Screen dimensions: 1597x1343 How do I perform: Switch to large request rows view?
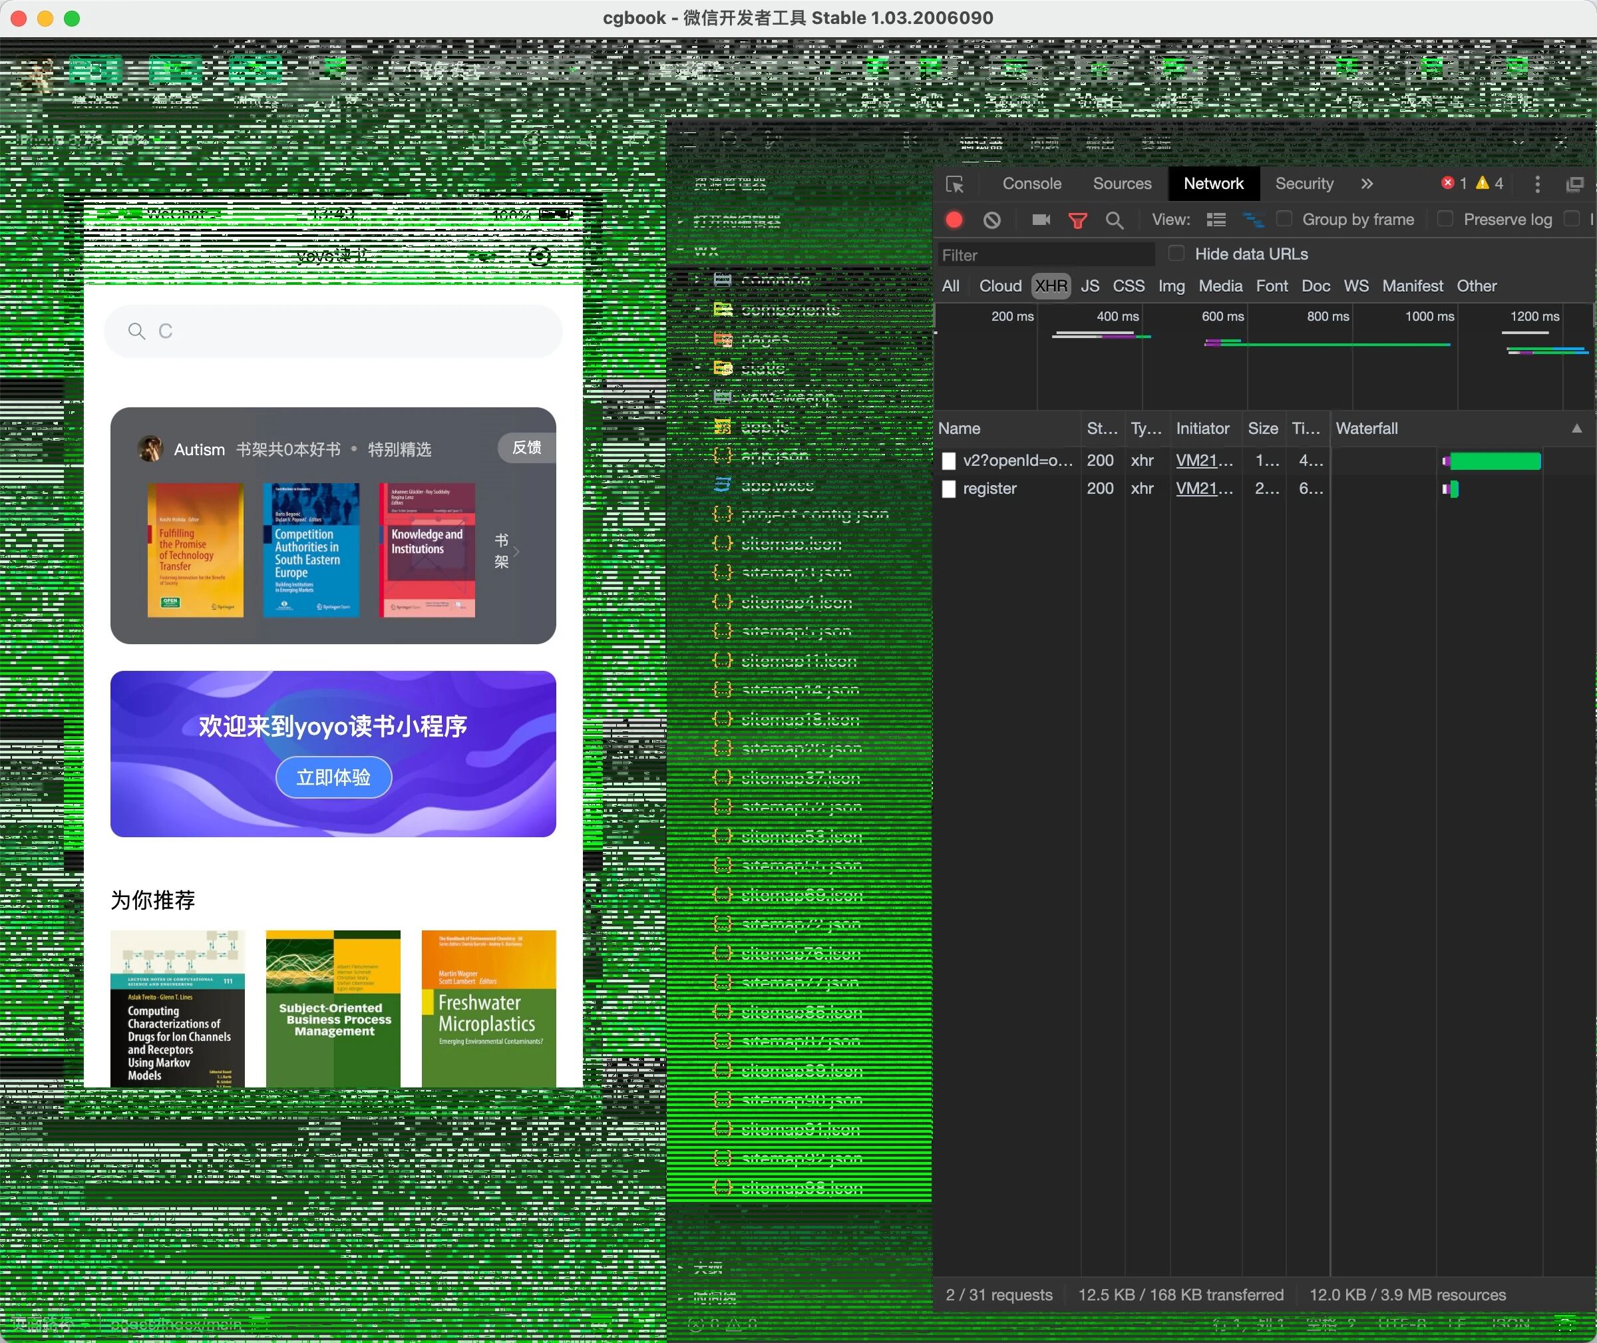tap(1216, 220)
